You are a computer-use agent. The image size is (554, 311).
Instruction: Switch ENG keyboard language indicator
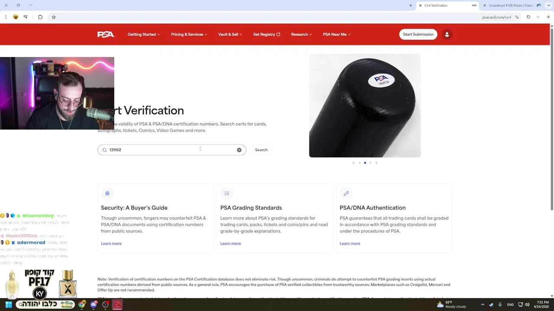point(510,305)
